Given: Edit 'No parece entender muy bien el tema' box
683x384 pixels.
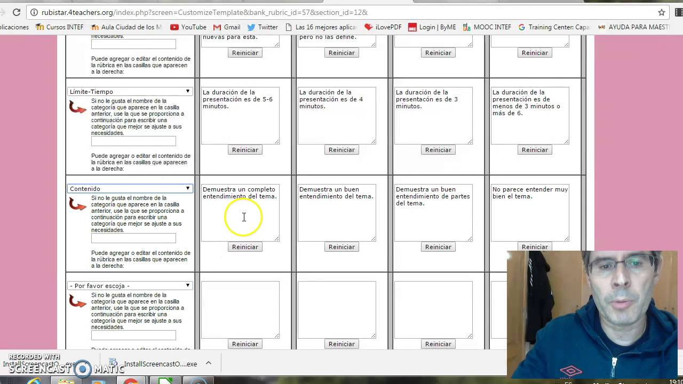Looking at the screenshot, I should (530, 213).
